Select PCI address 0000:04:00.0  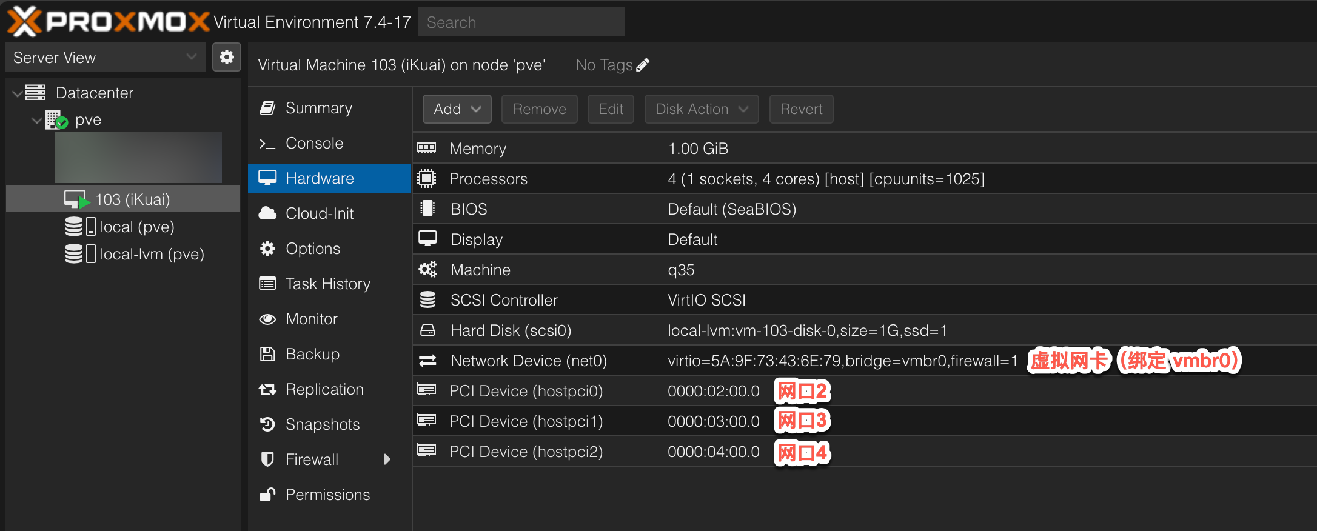click(713, 452)
